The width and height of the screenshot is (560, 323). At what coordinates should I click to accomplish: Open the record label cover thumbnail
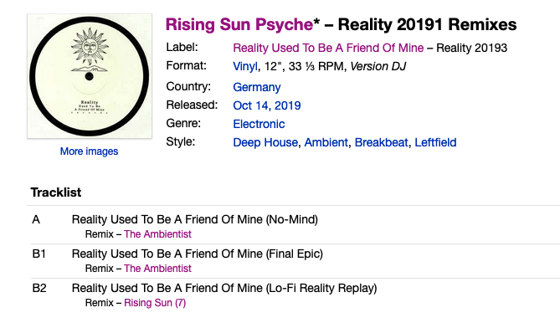coord(90,76)
